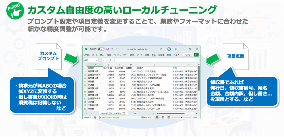The height and width of the screenshot is (137, 284).
Task: Switch to Page Layout view icon
Action: [162, 117]
